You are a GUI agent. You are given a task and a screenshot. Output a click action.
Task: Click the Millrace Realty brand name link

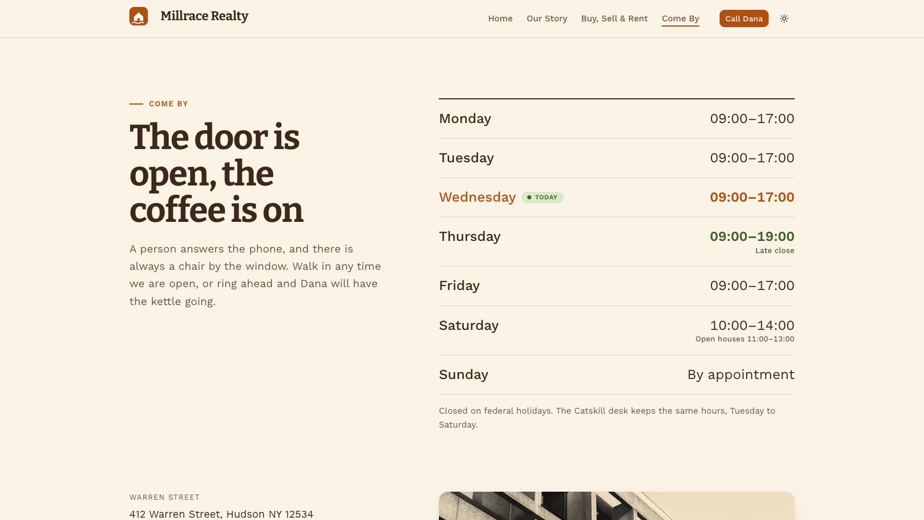(204, 16)
